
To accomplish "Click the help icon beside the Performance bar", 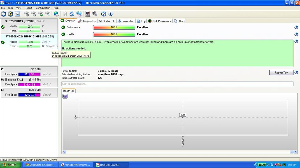I will click(296, 27).
